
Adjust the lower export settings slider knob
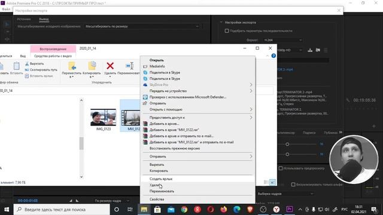287,154
